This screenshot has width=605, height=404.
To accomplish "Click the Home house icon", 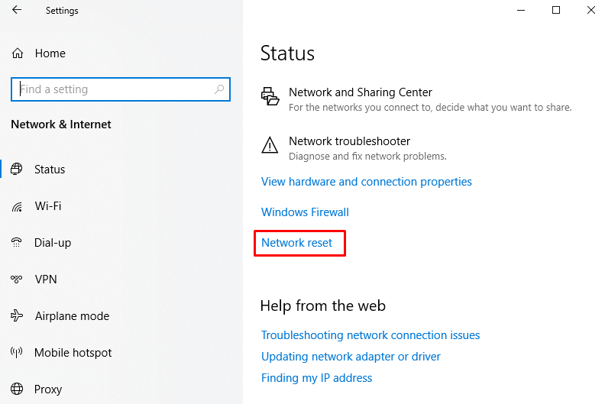I will click(x=18, y=53).
